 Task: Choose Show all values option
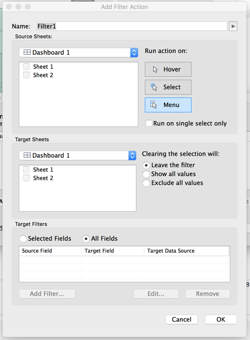pyautogui.click(x=146, y=174)
